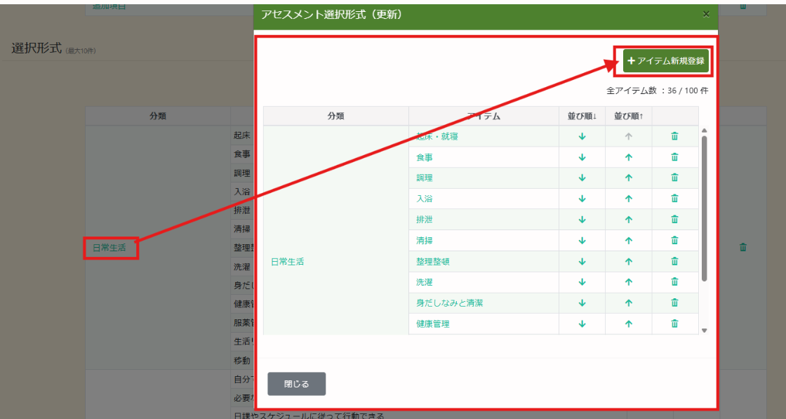Move 入浴 item down in order
Image resolution: width=786 pixels, height=419 pixels.
point(582,199)
